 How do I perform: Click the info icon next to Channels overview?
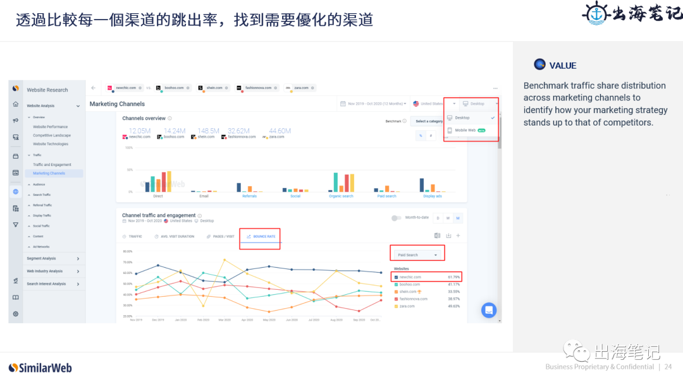(x=170, y=118)
